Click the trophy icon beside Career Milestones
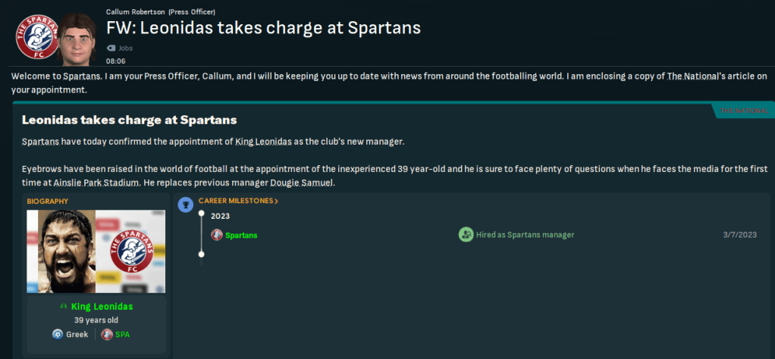This screenshot has height=359, width=775. click(186, 204)
